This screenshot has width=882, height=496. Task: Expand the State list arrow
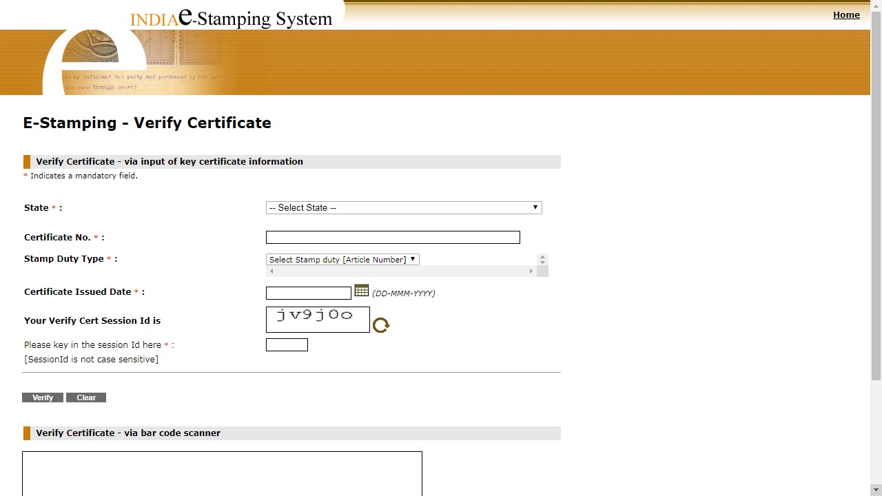tap(535, 207)
